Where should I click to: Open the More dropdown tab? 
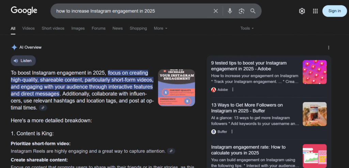(161, 29)
